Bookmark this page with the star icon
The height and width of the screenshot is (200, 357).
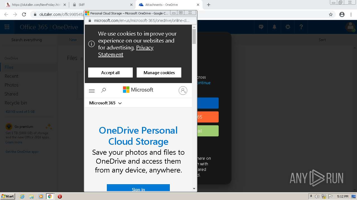pos(331,14)
